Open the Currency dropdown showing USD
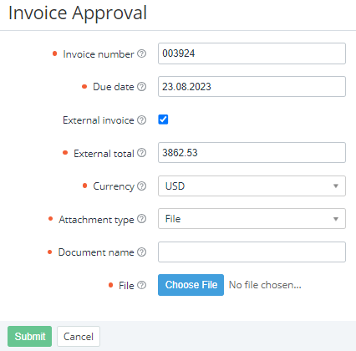The height and width of the screenshot is (351, 356). click(252, 186)
